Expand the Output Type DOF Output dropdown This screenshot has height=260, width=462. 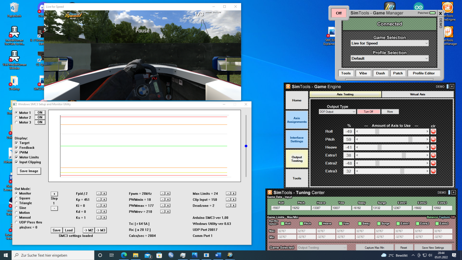tap(337, 112)
